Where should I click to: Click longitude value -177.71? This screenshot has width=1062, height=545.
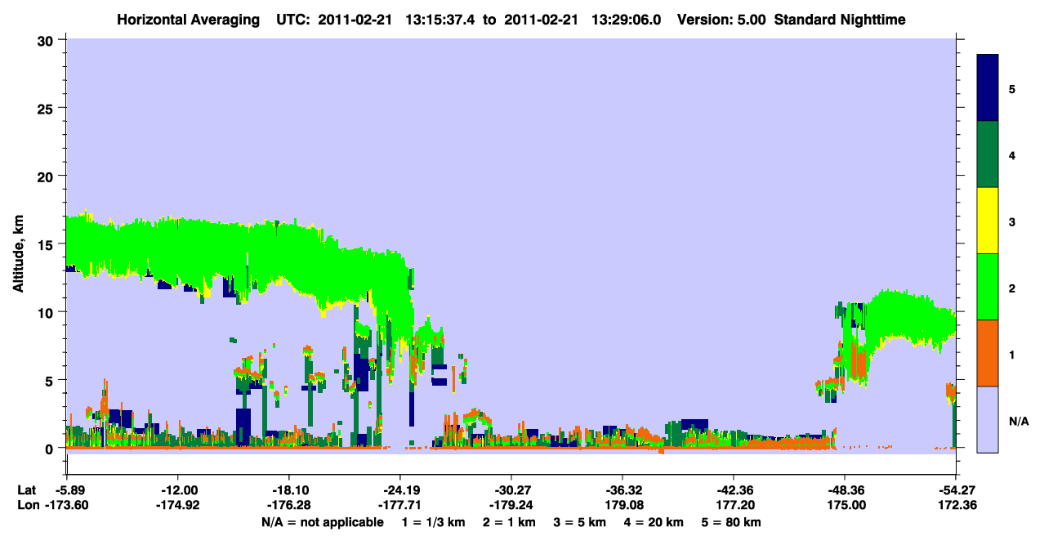click(399, 506)
